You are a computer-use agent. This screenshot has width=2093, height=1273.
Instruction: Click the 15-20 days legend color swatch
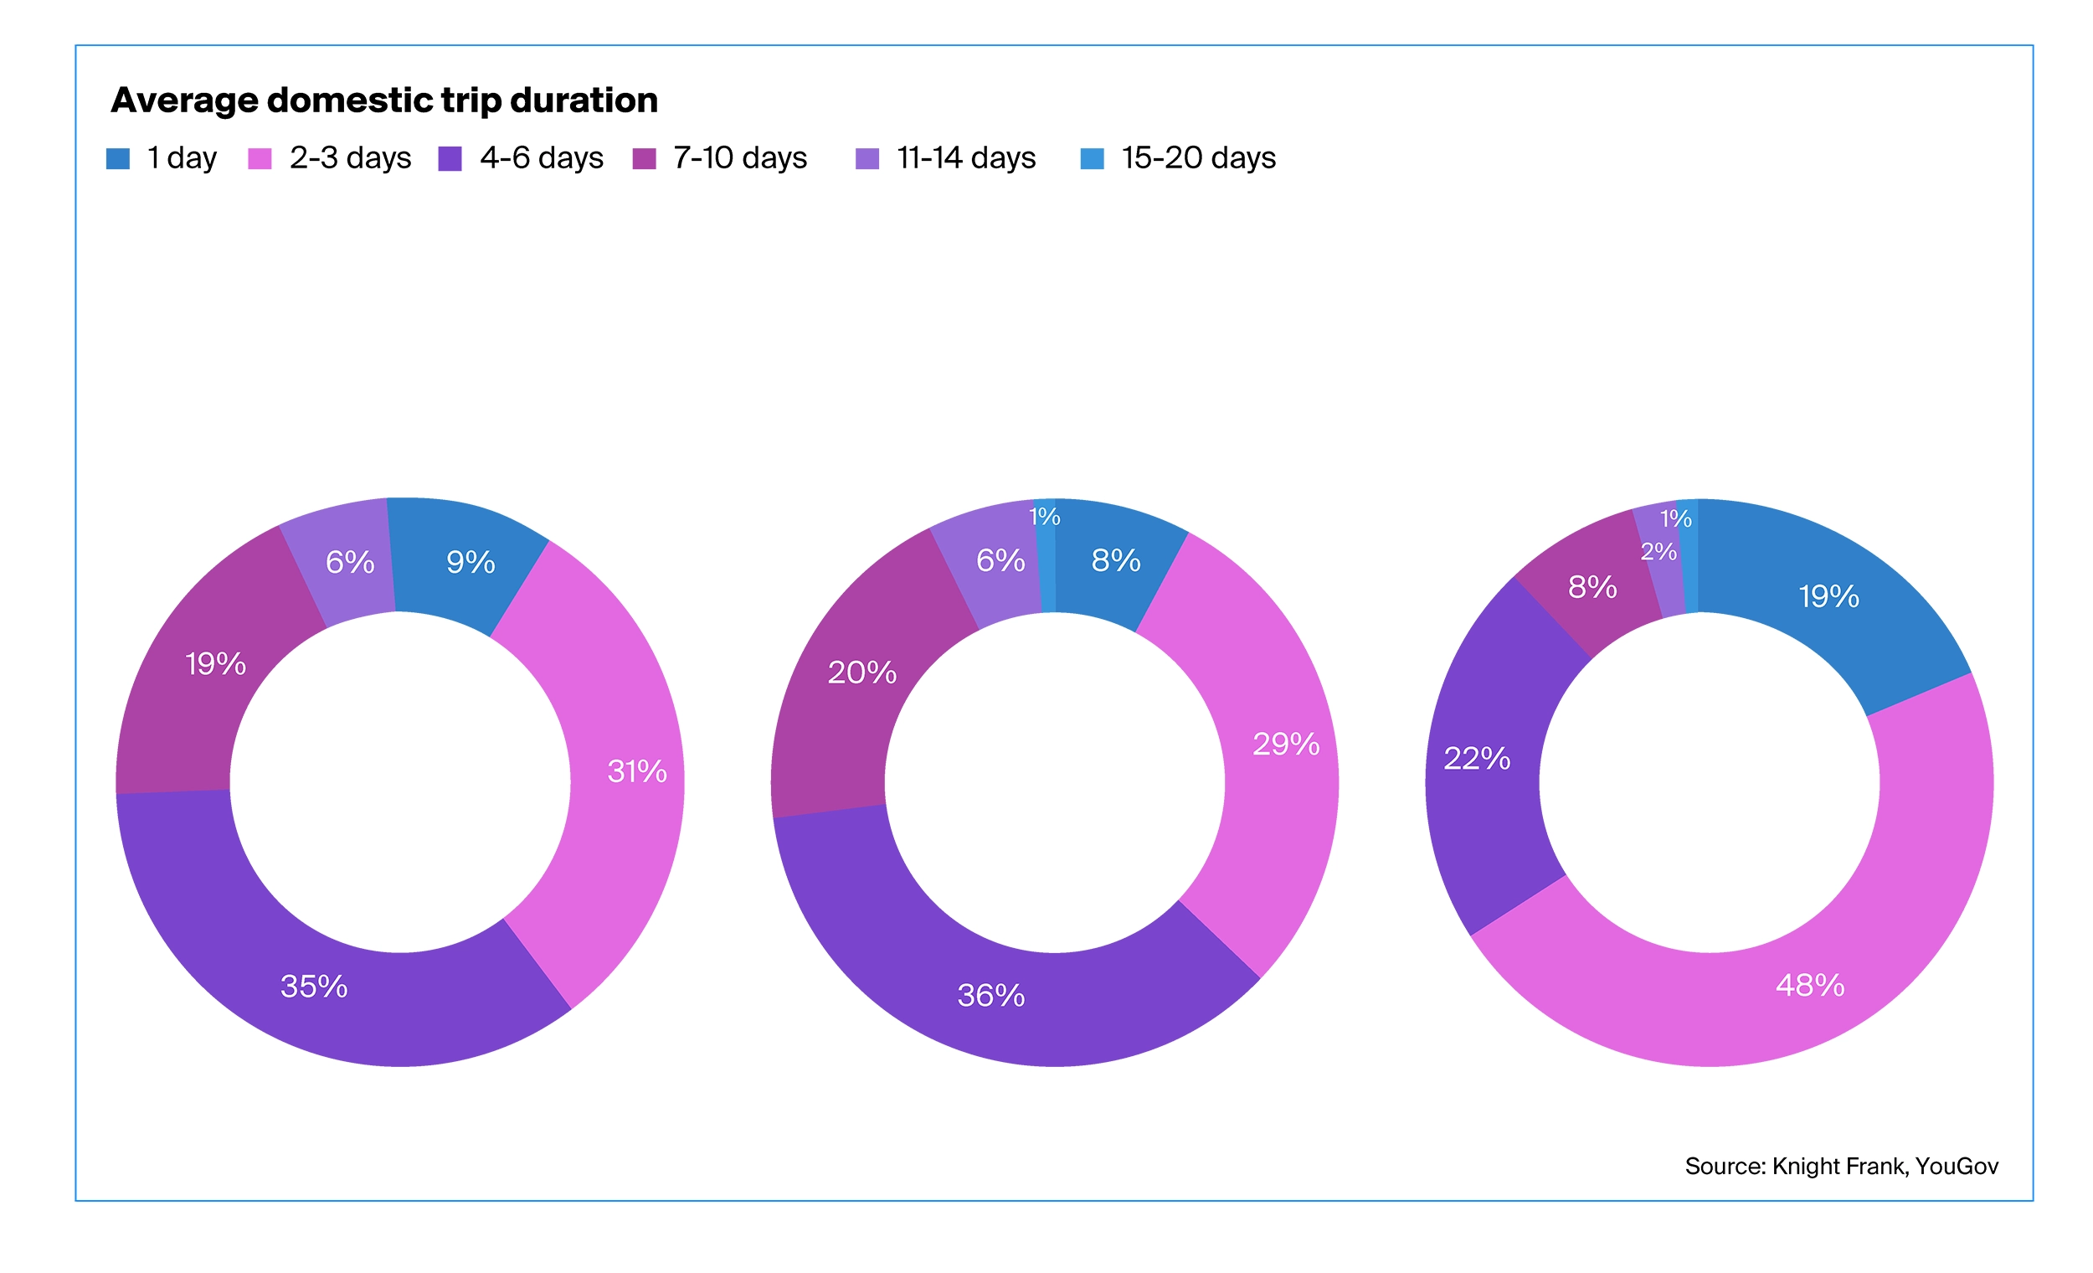tap(1092, 159)
